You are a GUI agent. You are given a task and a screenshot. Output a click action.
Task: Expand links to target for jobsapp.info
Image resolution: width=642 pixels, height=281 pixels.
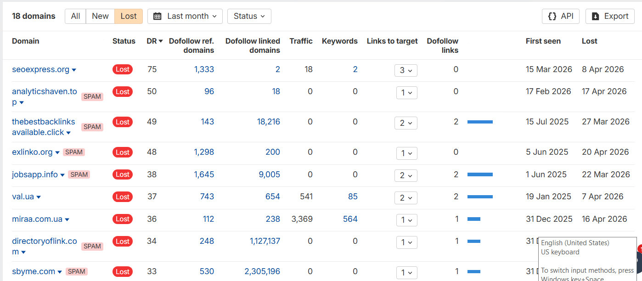(x=405, y=175)
